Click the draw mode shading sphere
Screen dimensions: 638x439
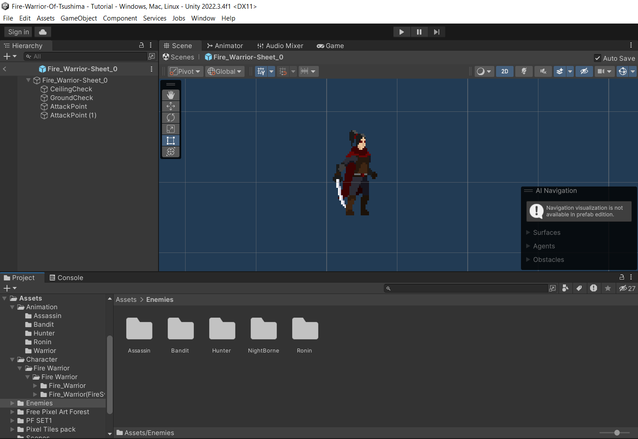[481, 71]
